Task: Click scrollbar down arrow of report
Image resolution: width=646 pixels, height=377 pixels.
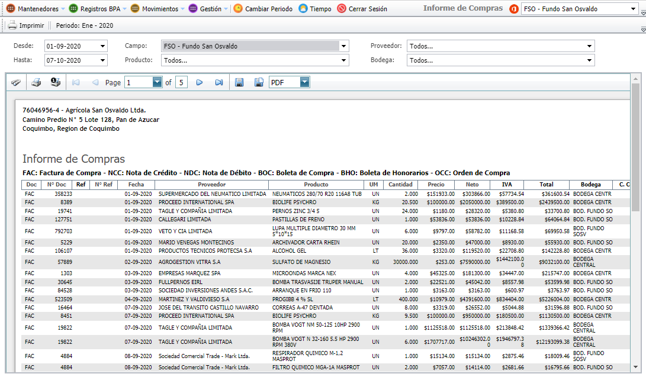Action: [635, 367]
